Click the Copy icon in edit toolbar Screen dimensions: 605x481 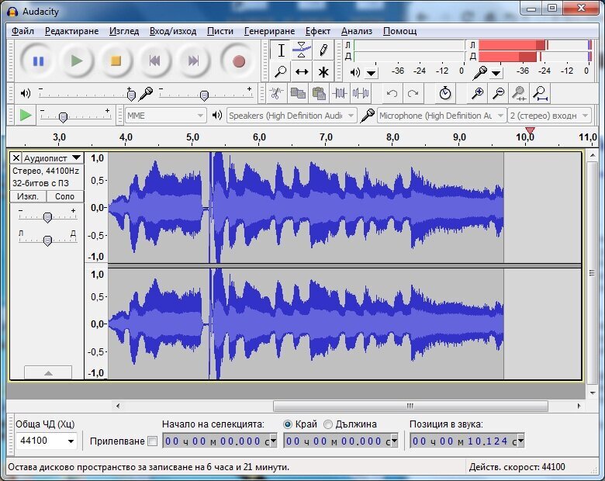[298, 93]
